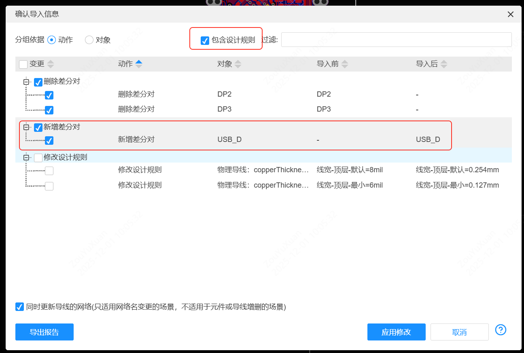Image resolution: width=524 pixels, height=353 pixels.
Task: Collapse the 新增差分对 tree group
Action: pos(27,127)
